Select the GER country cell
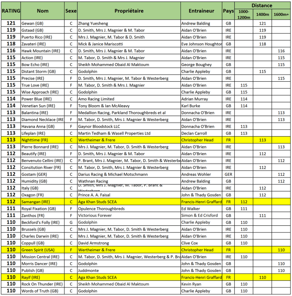 (x=228, y=175)
